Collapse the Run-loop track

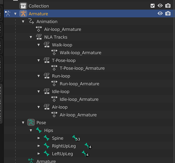(x=39, y=76)
